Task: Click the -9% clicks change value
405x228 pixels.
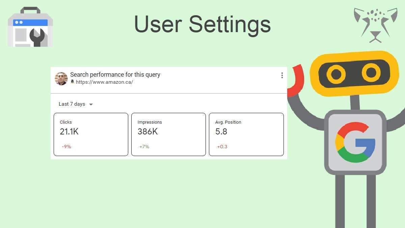Action: coord(66,147)
